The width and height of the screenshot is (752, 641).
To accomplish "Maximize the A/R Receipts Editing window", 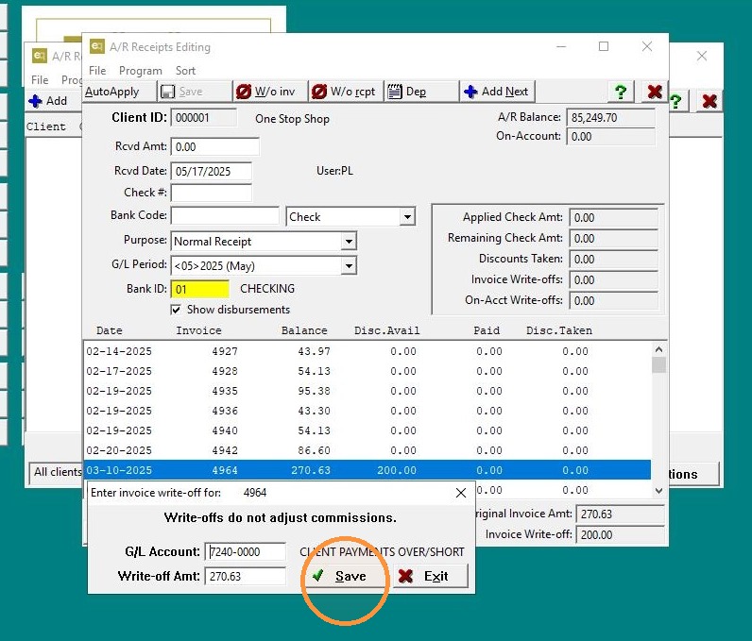I will pos(604,46).
